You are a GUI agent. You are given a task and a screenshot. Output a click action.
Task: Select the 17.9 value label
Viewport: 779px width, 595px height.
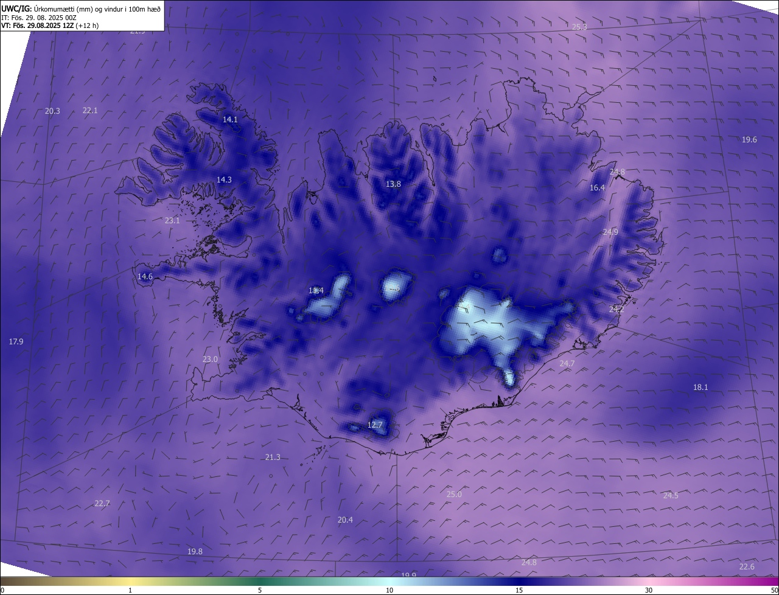(x=16, y=342)
